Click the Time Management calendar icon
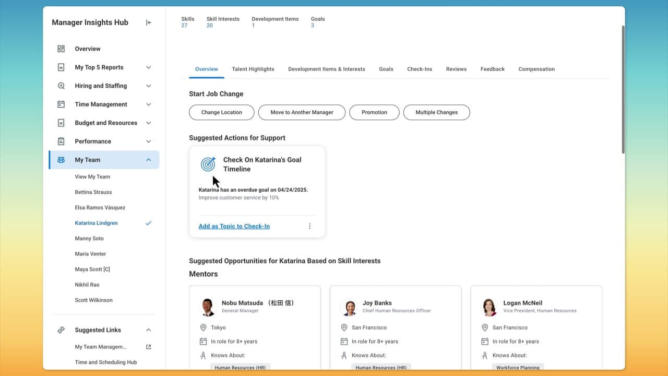Screen dimensions: 668x376 [x=61, y=104]
